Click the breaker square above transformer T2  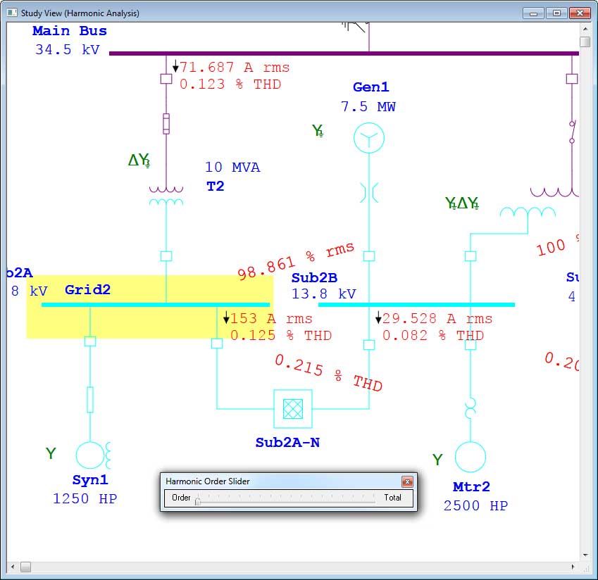[x=166, y=80]
